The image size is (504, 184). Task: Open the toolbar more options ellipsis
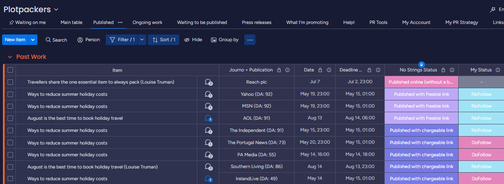(x=250, y=40)
